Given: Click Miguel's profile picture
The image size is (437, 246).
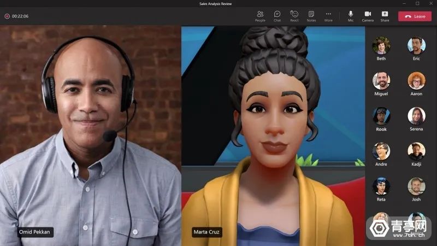Looking at the screenshot, I should pos(381,80).
